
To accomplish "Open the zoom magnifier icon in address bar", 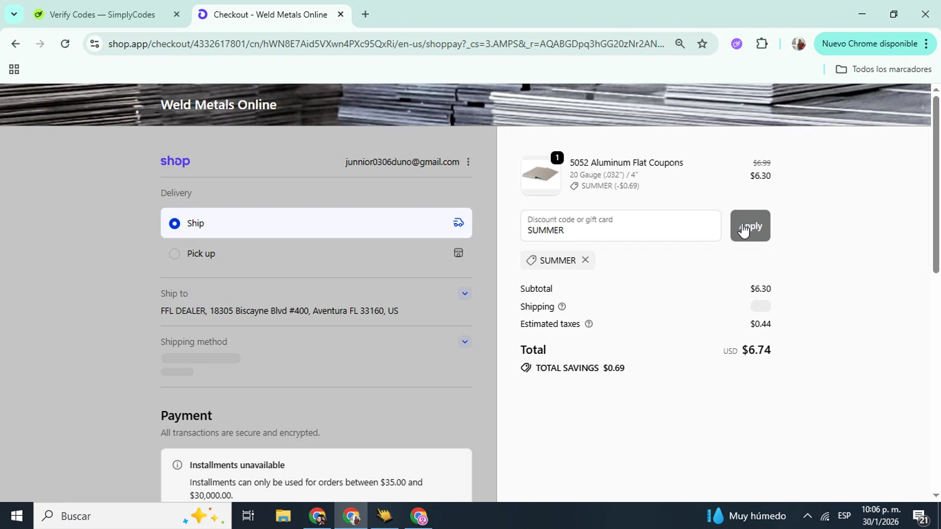I will tap(680, 44).
